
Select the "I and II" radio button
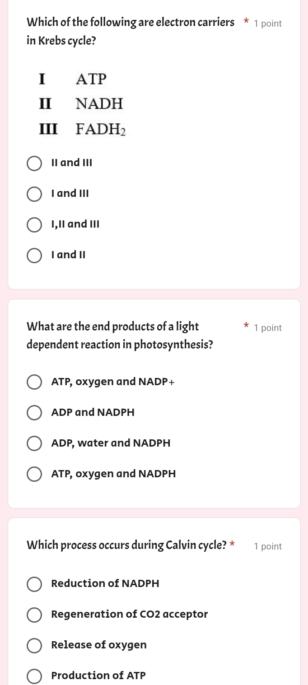click(34, 255)
